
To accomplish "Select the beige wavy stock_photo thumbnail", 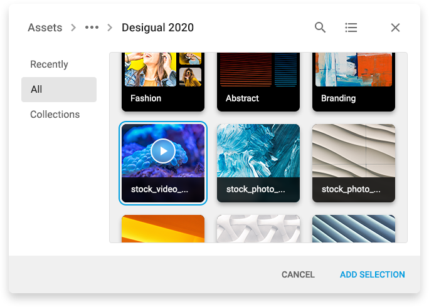I will tap(354, 163).
